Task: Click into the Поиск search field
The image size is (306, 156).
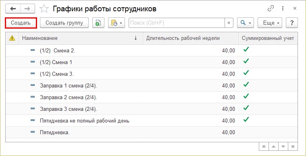Action: (x=177, y=23)
